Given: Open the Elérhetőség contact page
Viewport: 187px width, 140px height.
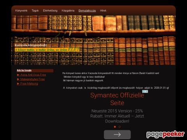Looking at the screenshot, I should click(50, 10).
